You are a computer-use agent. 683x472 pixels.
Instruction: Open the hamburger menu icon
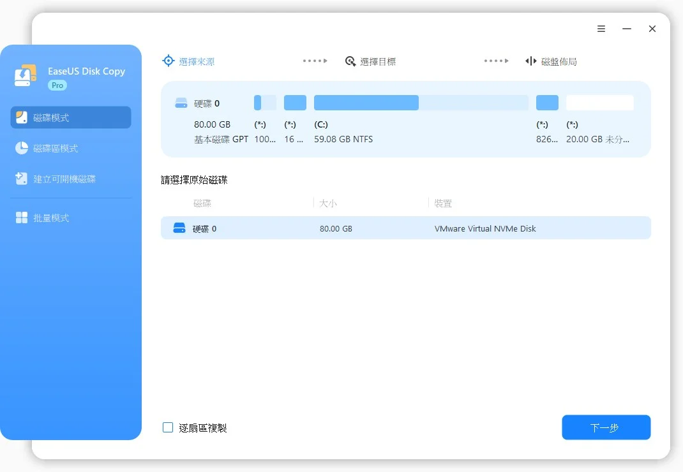pos(601,29)
